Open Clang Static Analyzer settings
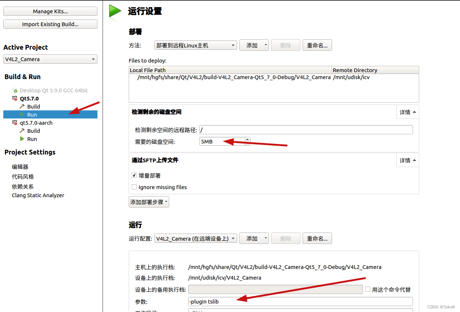460x312 pixels. click(38, 195)
